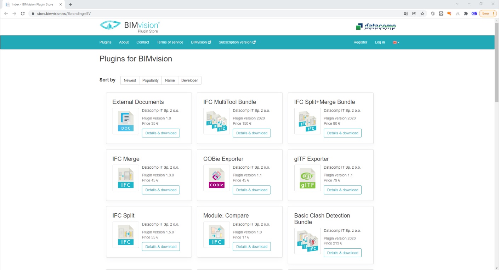Go back using the browser back arrow
This screenshot has height=270, width=499.
click(6, 13)
